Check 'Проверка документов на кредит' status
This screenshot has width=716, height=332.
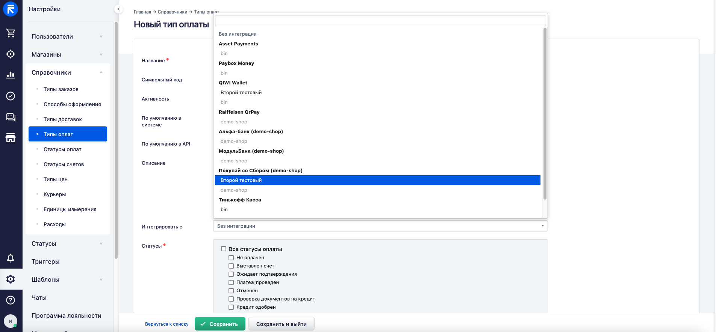click(231, 299)
